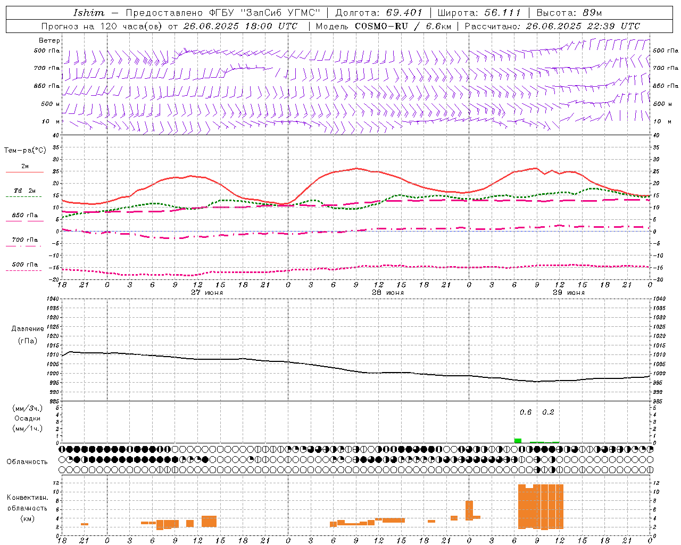Click the "29 июня" date label

tap(569, 293)
